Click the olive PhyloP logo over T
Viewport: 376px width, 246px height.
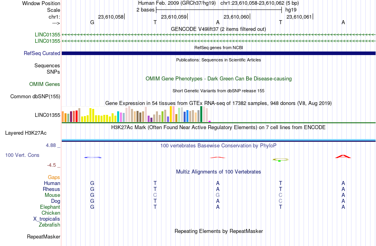click(x=281, y=160)
